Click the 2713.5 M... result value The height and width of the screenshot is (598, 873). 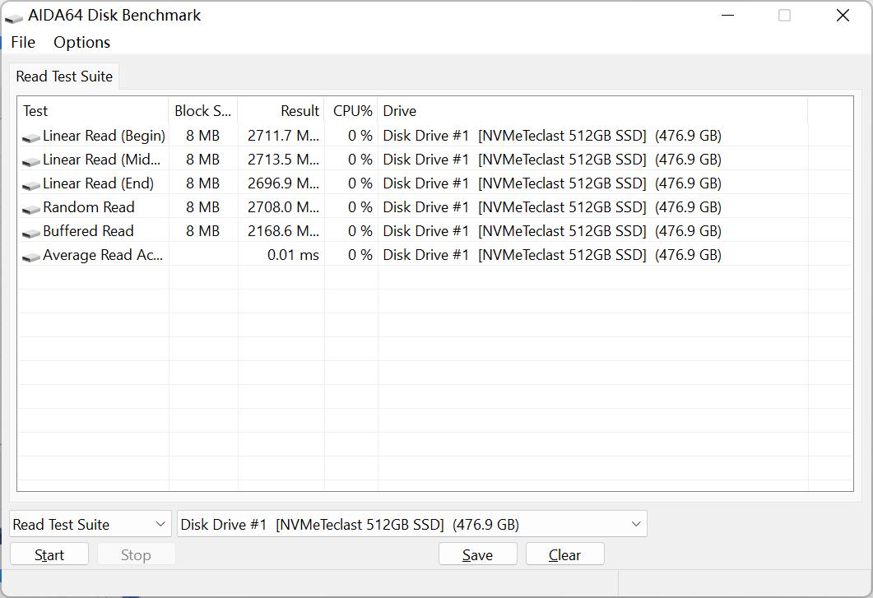click(283, 160)
